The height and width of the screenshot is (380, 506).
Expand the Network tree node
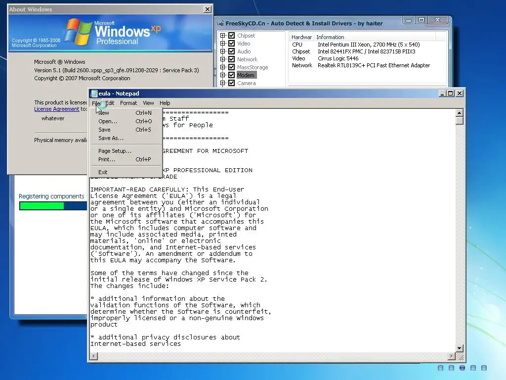click(223, 59)
